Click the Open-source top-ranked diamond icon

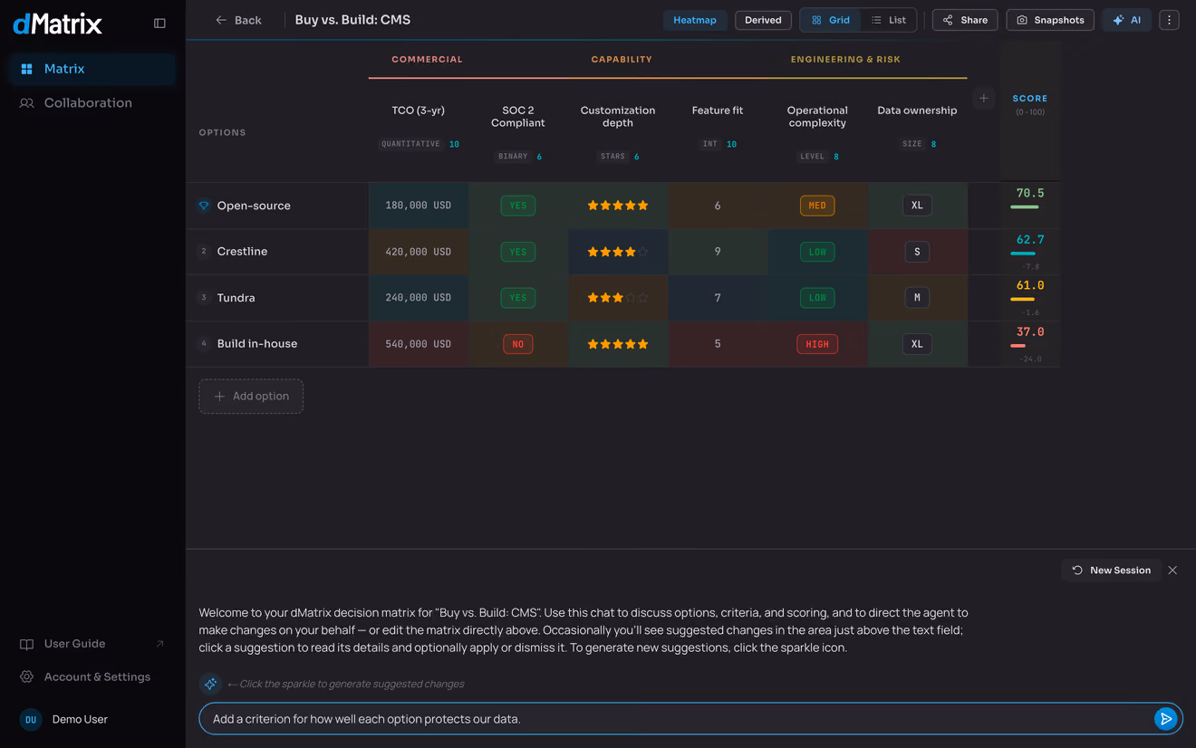click(x=204, y=206)
